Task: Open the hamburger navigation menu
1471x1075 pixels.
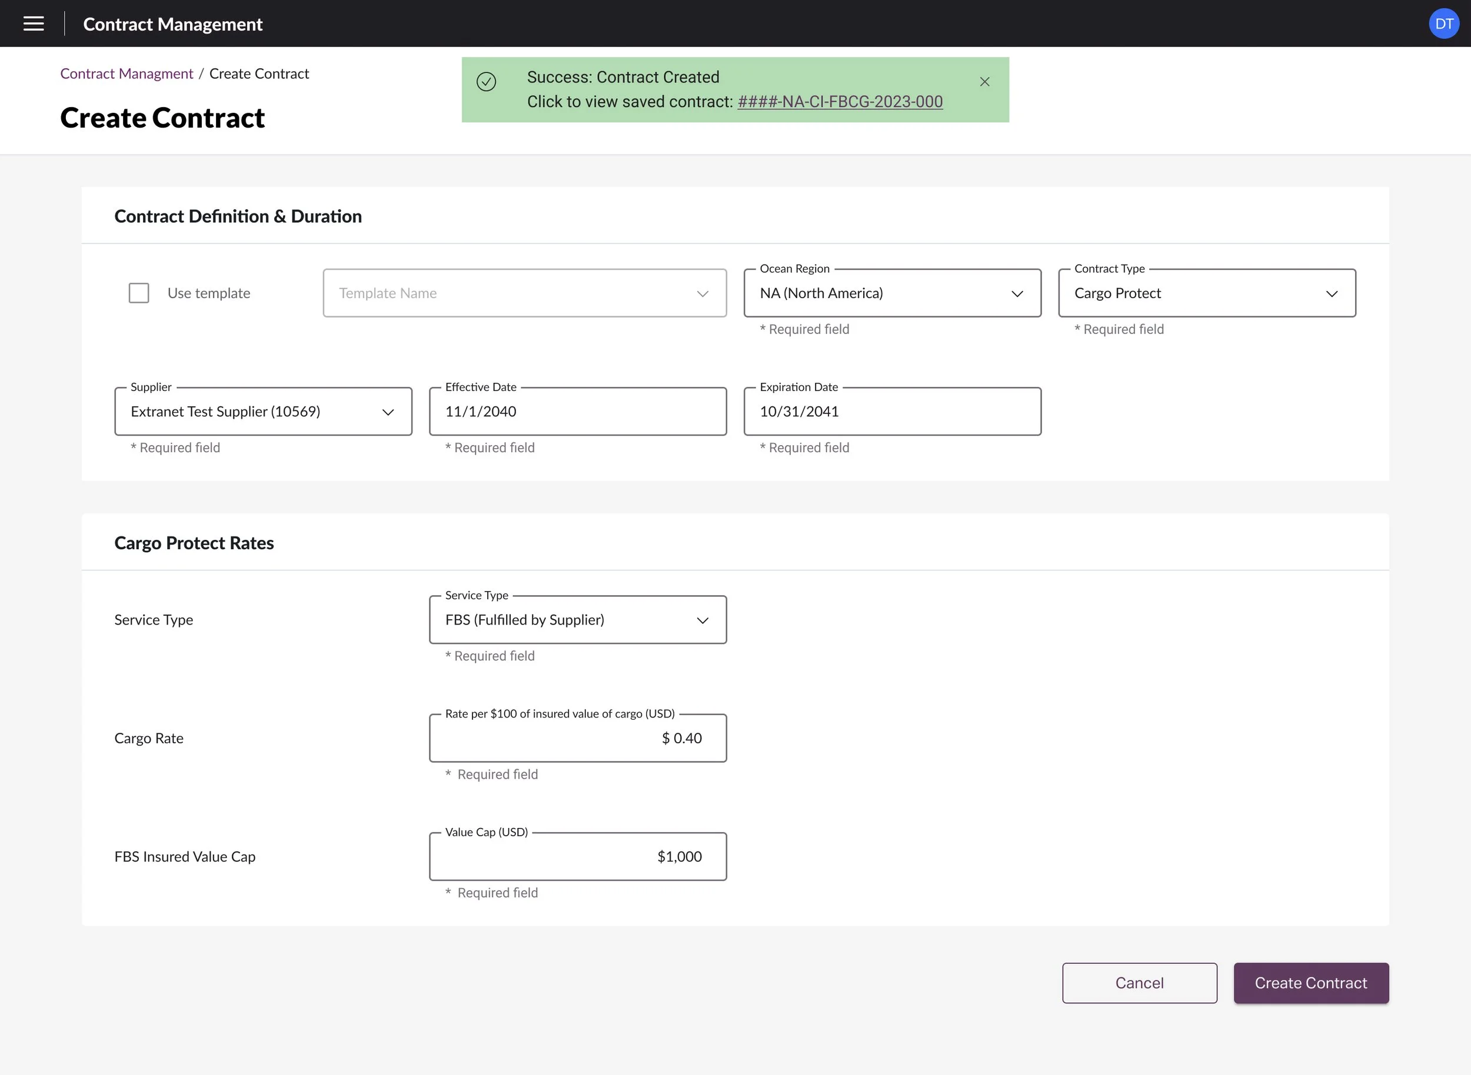Action: pyautogui.click(x=33, y=24)
